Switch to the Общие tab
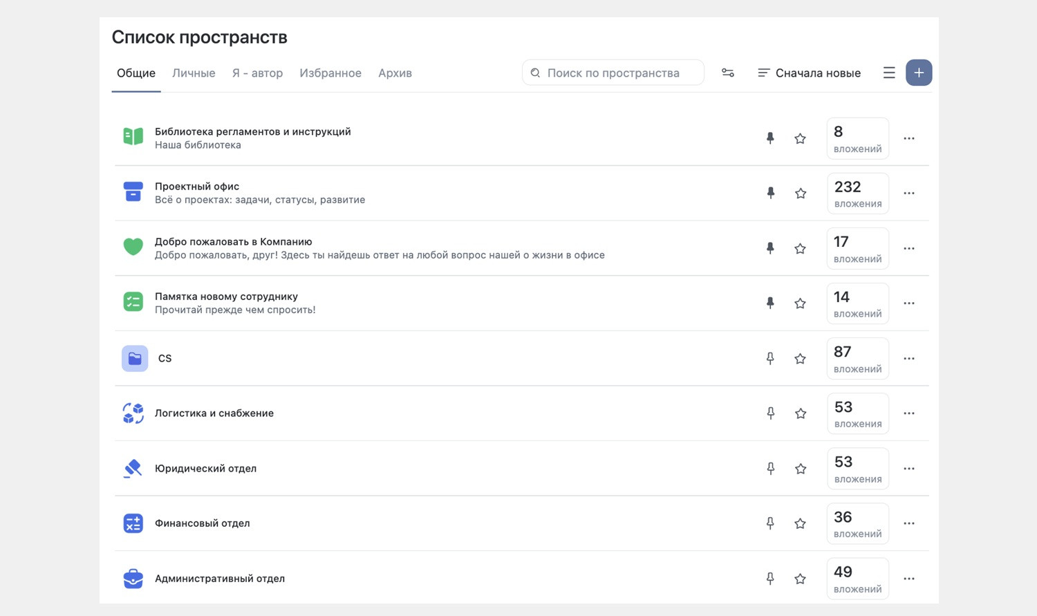This screenshot has width=1037, height=616. tap(136, 73)
